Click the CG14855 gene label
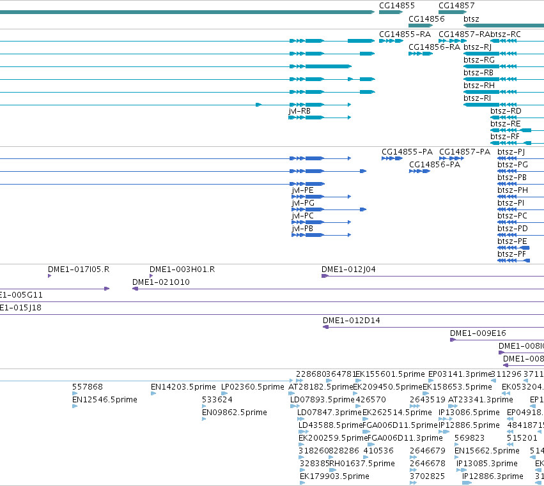Screen dimensions: 544x486 point(396,6)
